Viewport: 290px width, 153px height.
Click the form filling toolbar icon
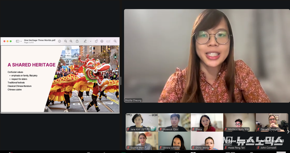108,41
